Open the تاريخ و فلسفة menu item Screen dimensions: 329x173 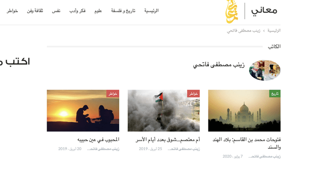[x=123, y=10]
